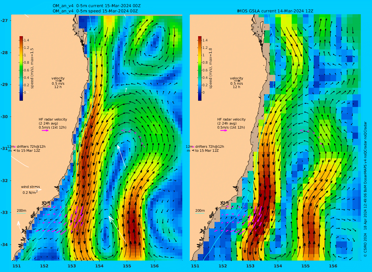372x272 pixels.
Task: Select the 'OM_an_v4 0-5m speed 15-Mar-2024 00Z' title
Action: [95, 11]
